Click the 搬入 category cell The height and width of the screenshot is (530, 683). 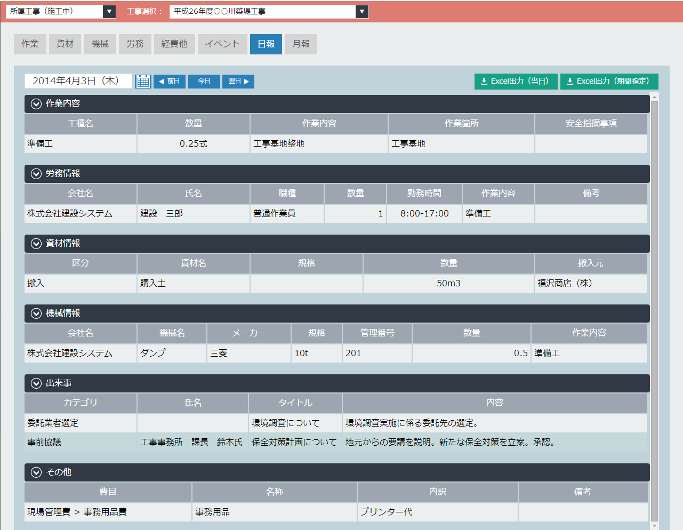81,284
